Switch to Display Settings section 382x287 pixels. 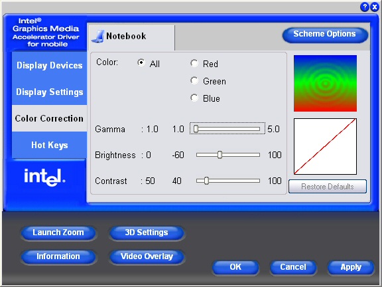[50, 92]
